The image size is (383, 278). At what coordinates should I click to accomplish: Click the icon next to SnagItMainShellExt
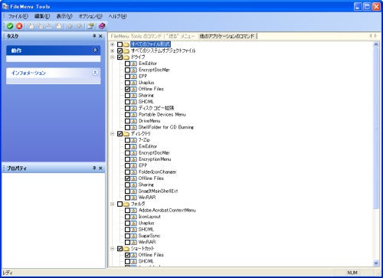(x=134, y=191)
